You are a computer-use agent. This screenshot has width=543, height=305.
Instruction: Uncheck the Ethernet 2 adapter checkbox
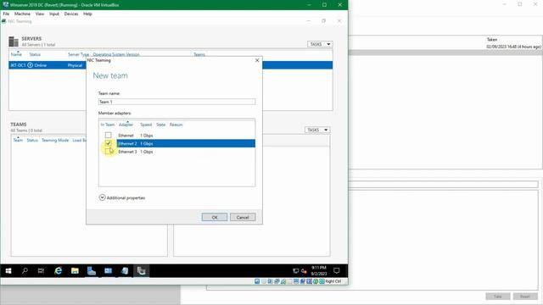click(x=108, y=143)
